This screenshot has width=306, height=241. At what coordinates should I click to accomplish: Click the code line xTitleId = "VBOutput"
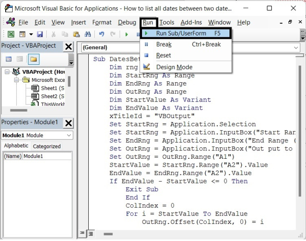tap(152, 116)
